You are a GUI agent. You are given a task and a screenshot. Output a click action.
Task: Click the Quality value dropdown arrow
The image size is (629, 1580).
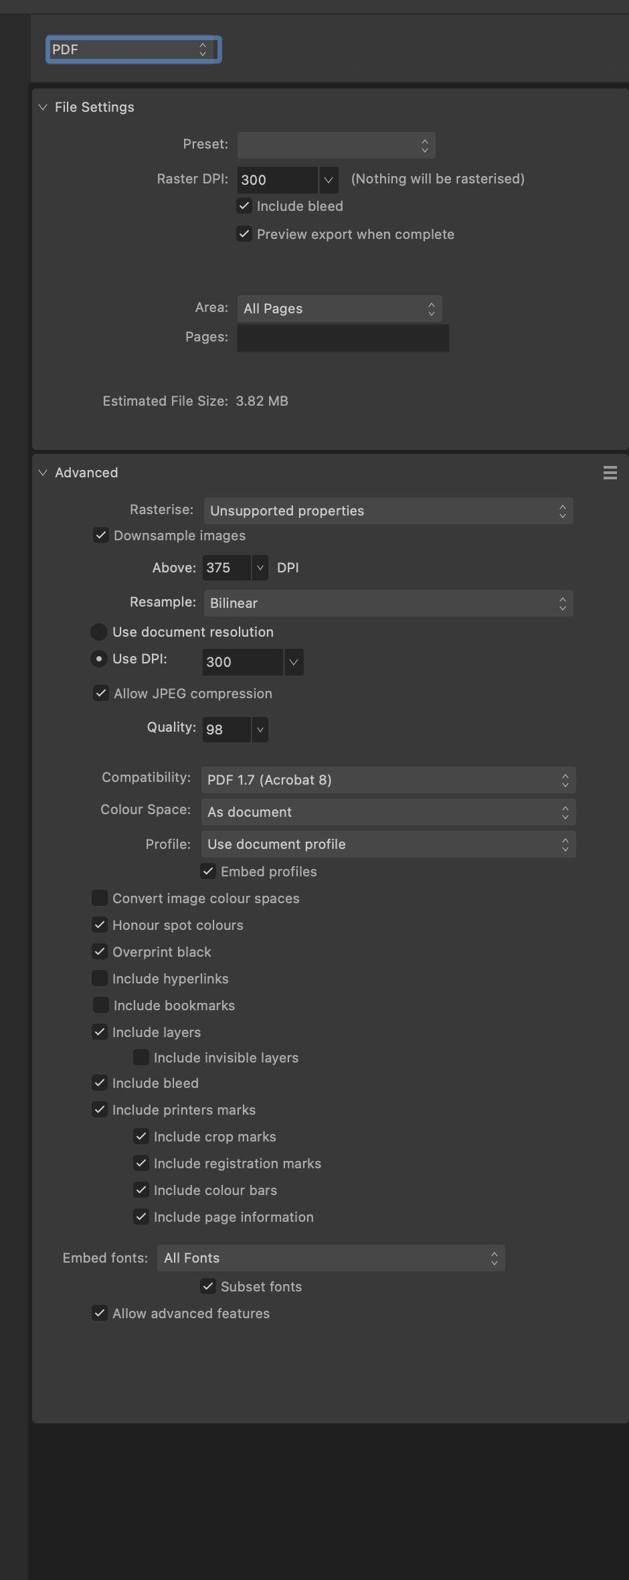tap(260, 730)
